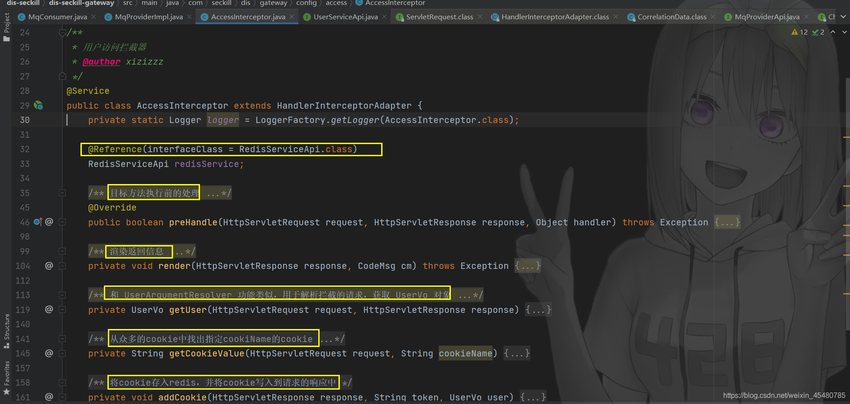
Task: Click the override gutter icon on line 46
Action: point(38,222)
